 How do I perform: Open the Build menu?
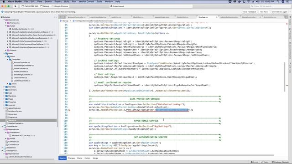point(67,1)
